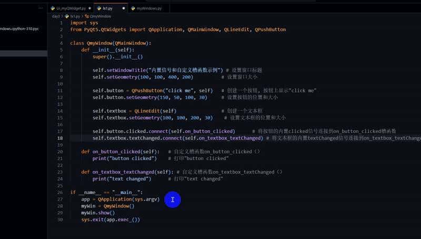The width and height of the screenshot is (421, 239).
Task: Select the lx1.py editor tab
Action: [x=107, y=8]
